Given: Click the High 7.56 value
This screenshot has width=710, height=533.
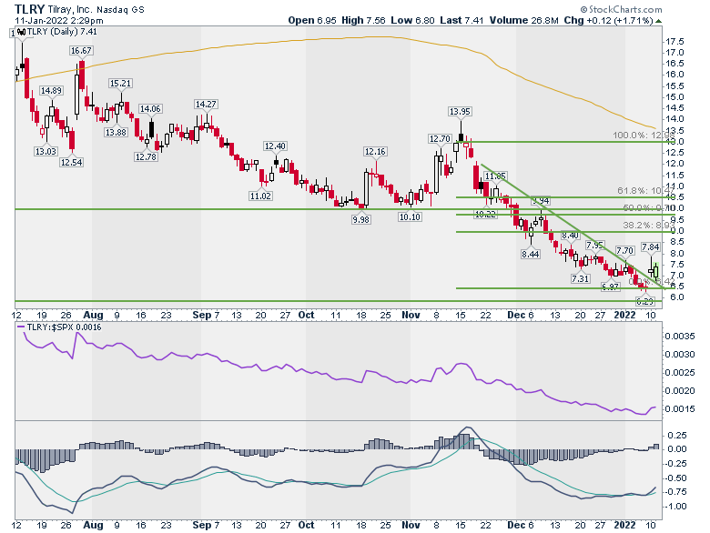Looking at the screenshot, I should point(363,20).
